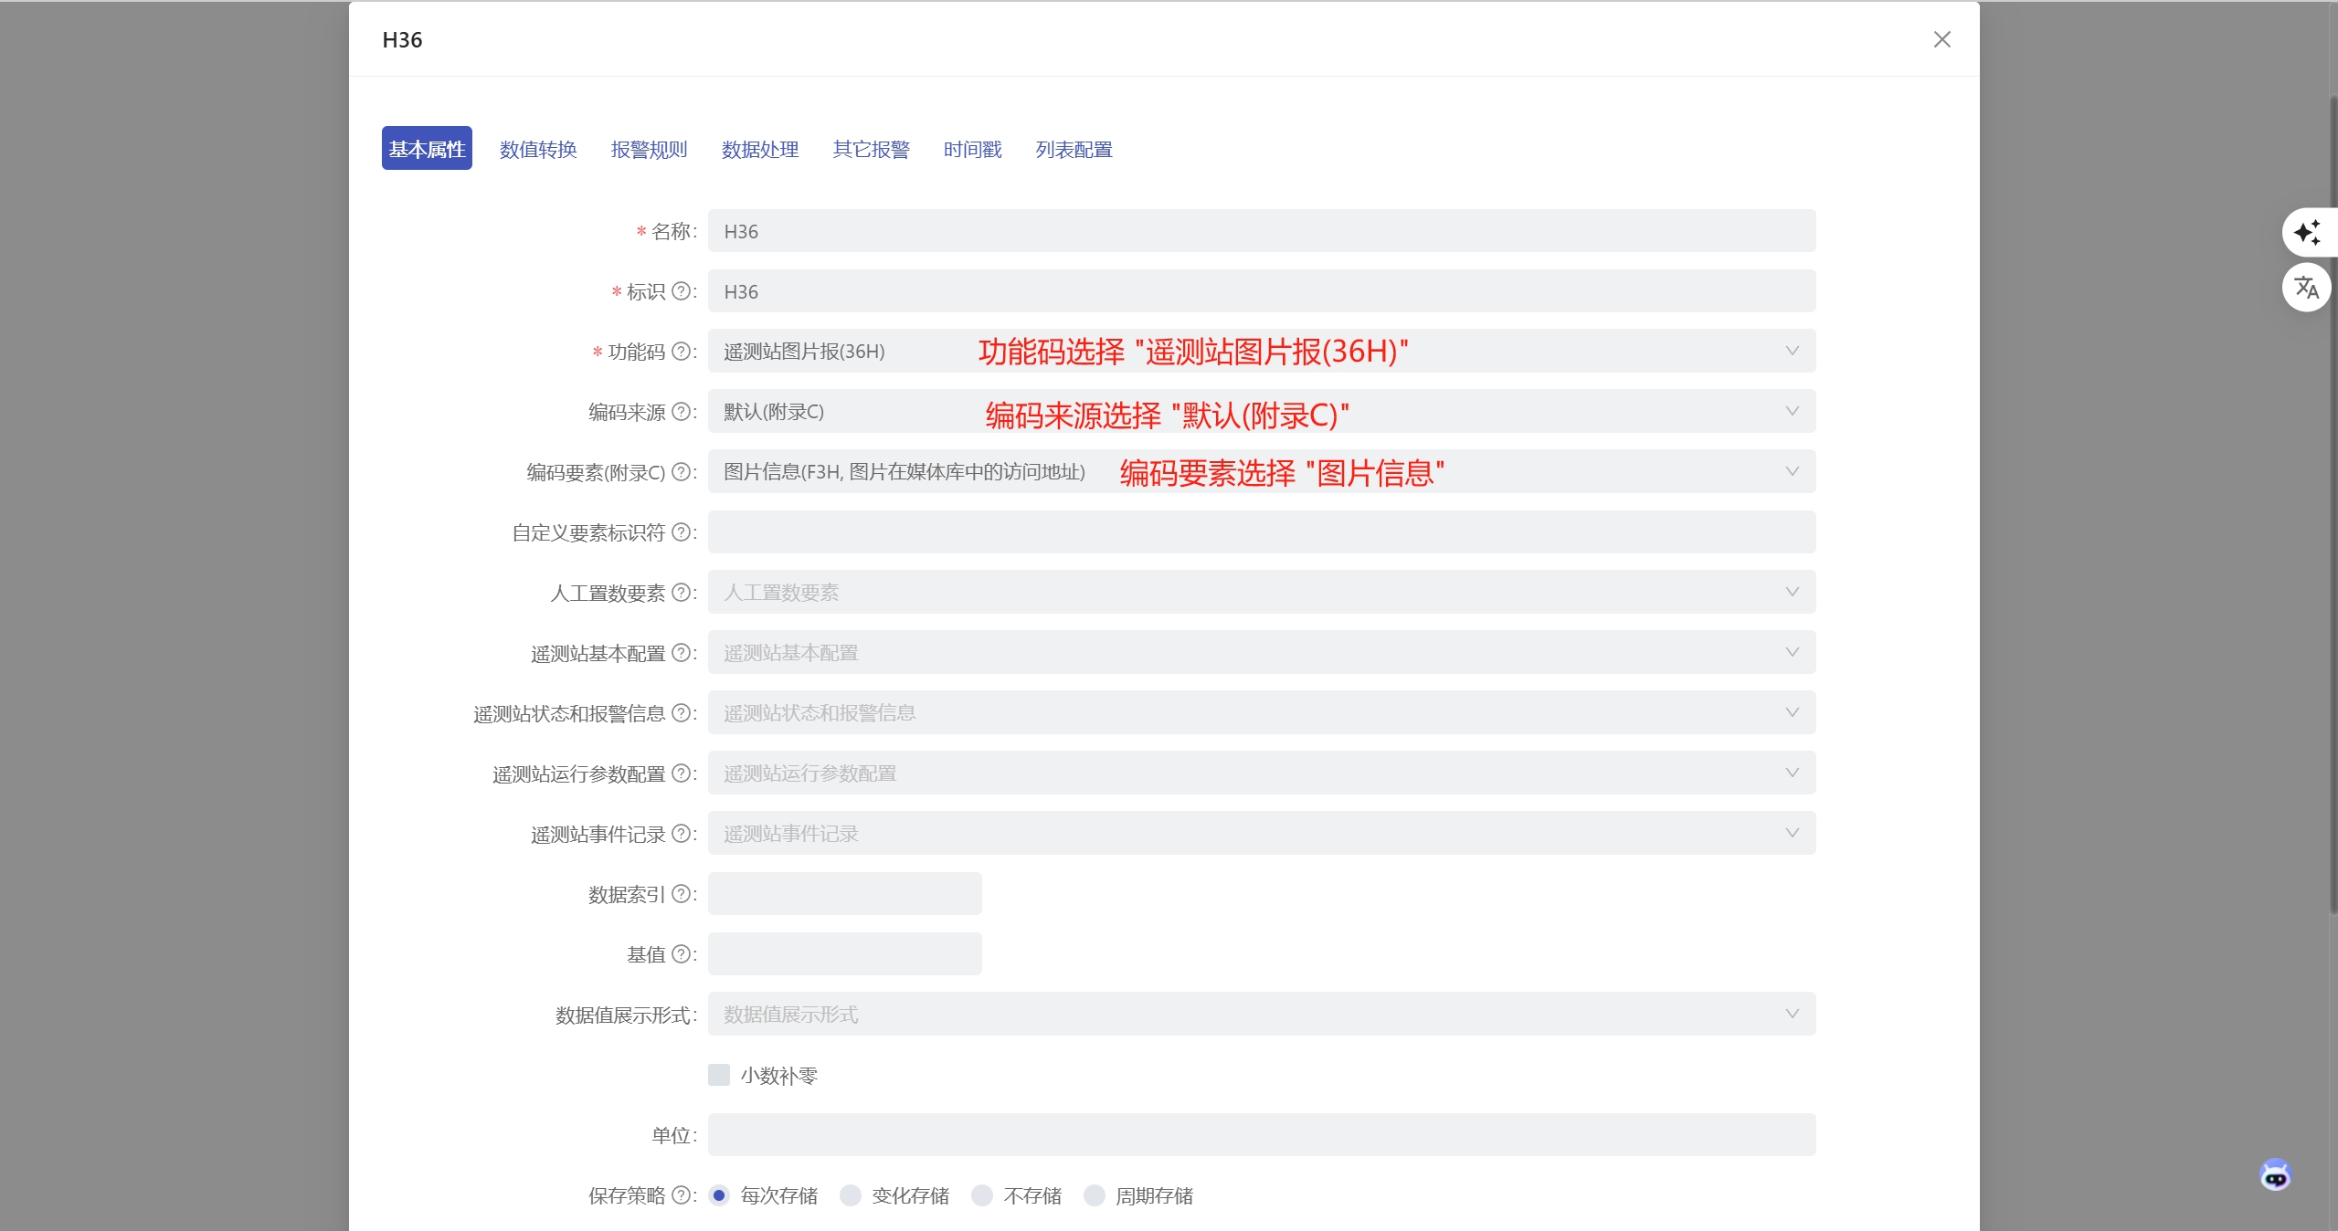Click the 单位 input field
The width and height of the screenshot is (2338, 1231).
click(1262, 1134)
